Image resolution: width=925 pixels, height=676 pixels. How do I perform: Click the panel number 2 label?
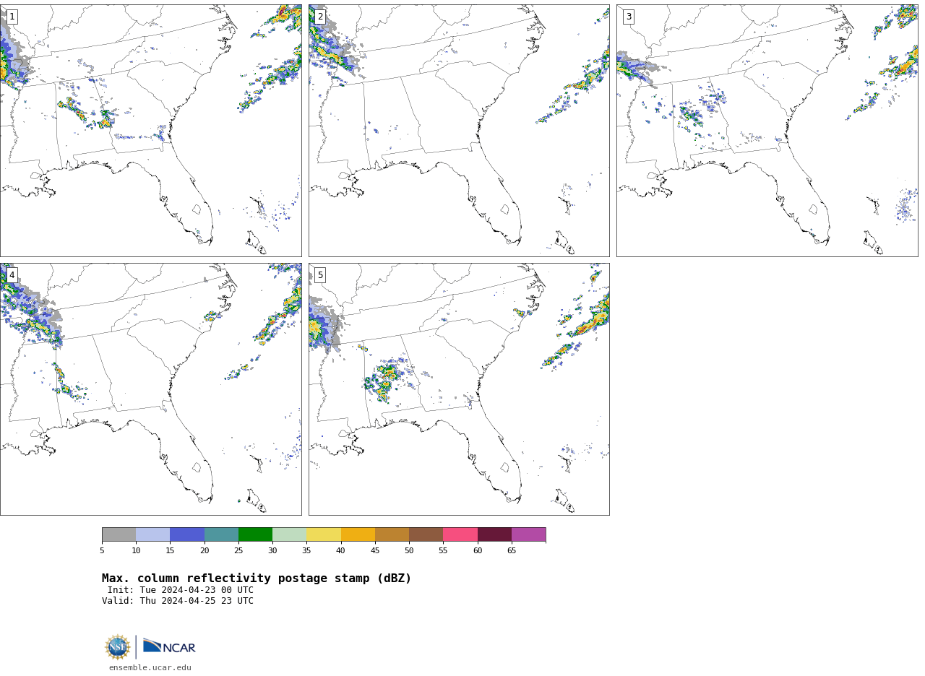point(320,17)
